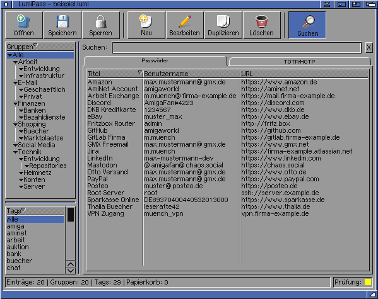The height and width of the screenshot is (299, 378).
Task: Click into the Suchen input field
Action: [x=237, y=48]
